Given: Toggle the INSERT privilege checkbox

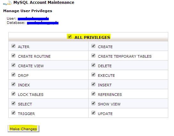Looking at the screenshot, I should pos(93,84).
